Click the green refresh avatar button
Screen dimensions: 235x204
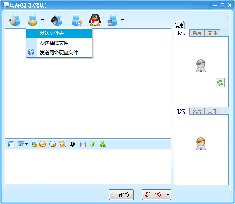click(220, 83)
